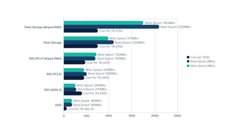The height and width of the screenshot is (129, 230).
Task: Click the Cost Per TB £450 bar
Action: click(74, 78)
